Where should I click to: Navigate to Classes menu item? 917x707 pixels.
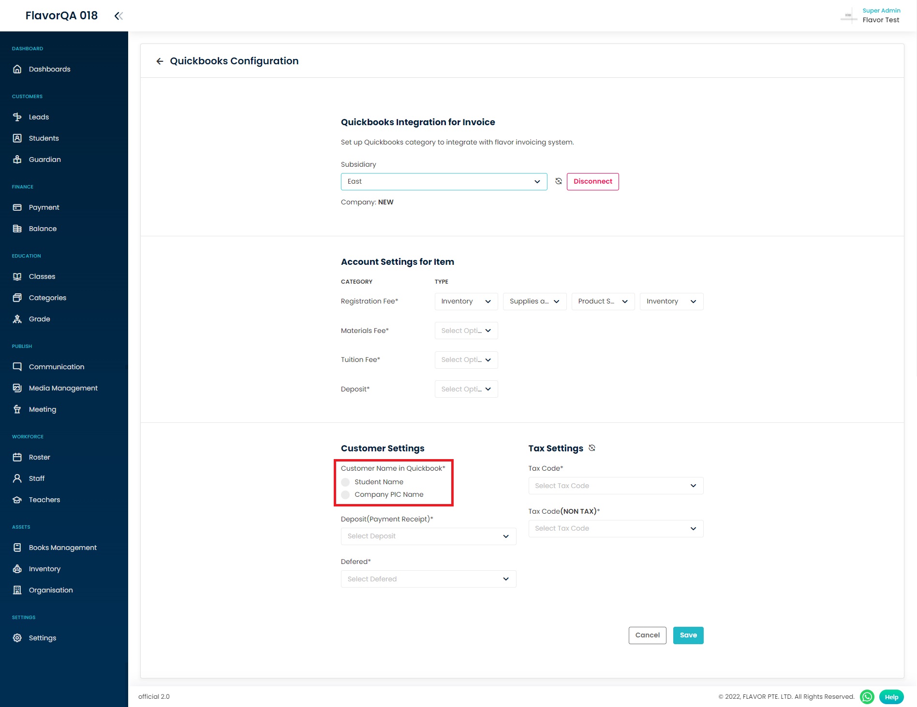(x=42, y=276)
